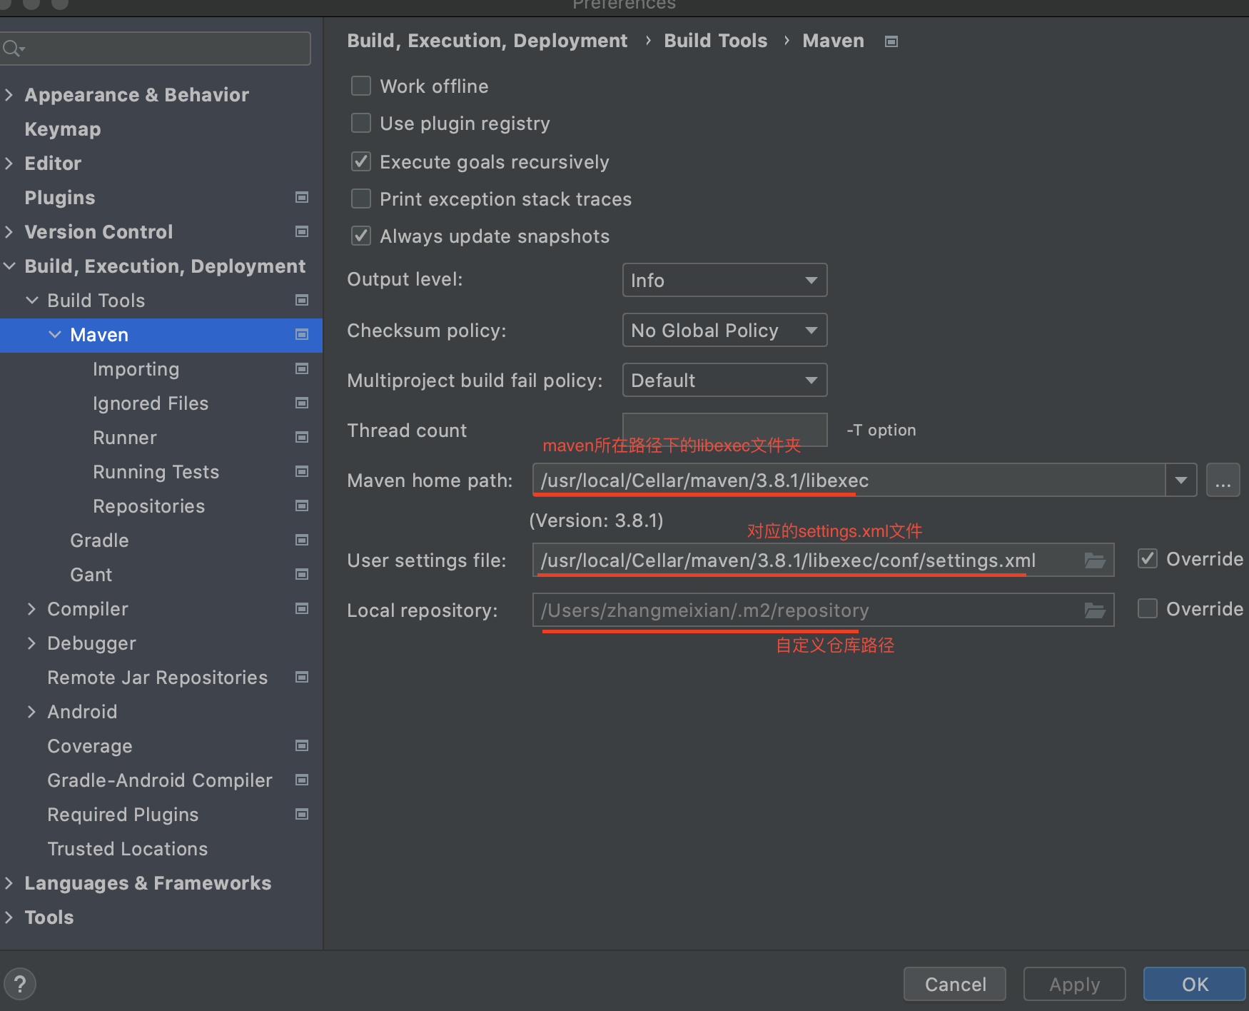Click the browse (...) button for Maven home
The height and width of the screenshot is (1011, 1249).
[1223, 480]
